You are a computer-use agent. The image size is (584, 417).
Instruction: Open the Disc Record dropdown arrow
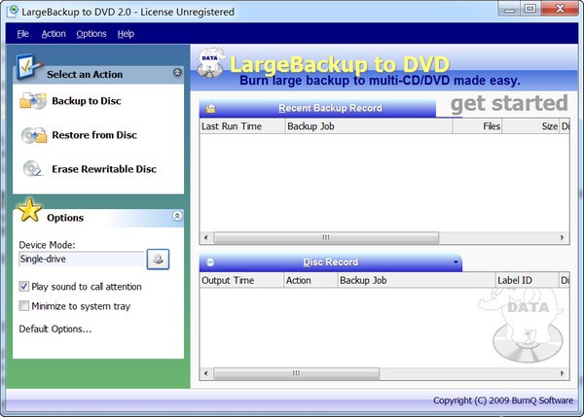pos(456,261)
